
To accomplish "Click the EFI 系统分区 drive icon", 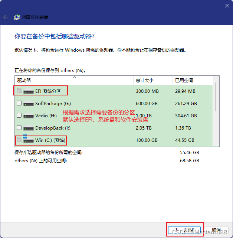I will coord(29,91).
